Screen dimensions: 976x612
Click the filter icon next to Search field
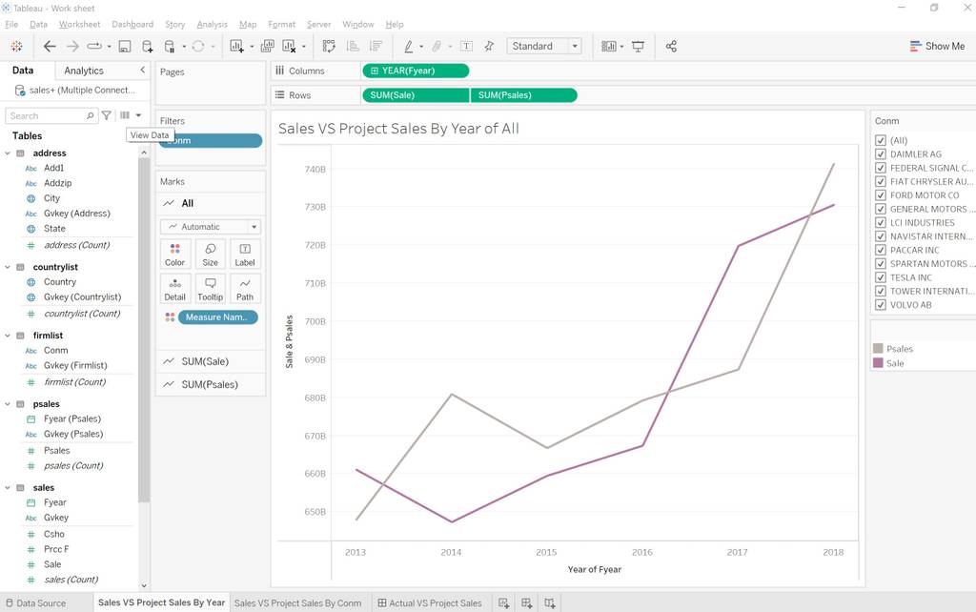pos(107,115)
